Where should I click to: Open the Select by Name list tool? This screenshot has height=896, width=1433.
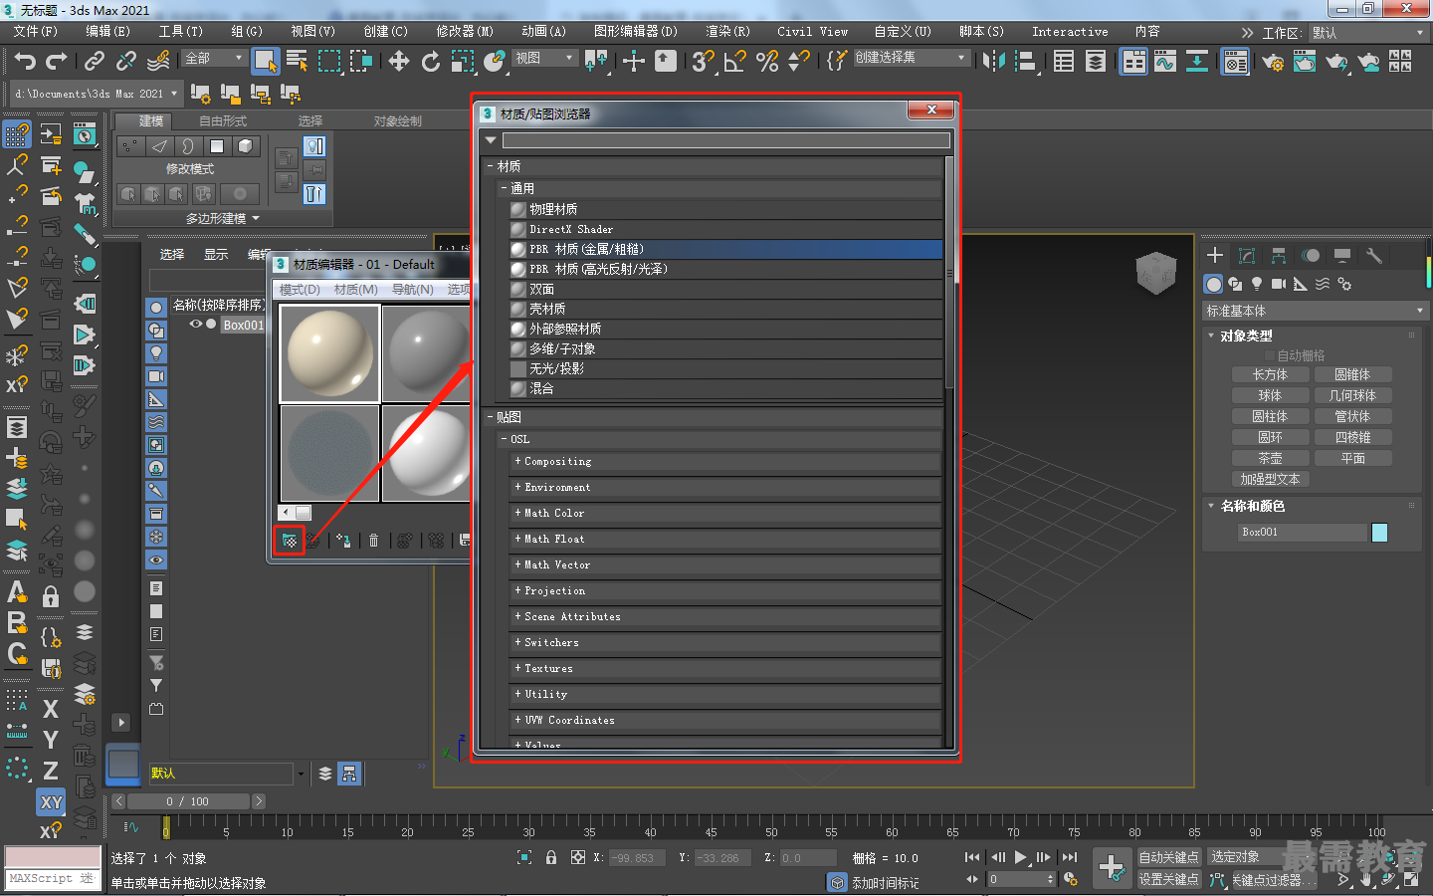pos(297,62)
